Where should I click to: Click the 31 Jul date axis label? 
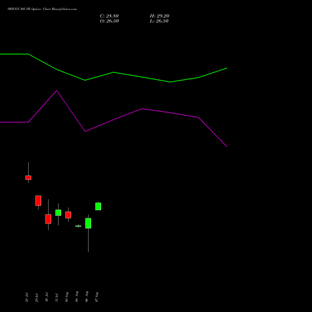(57, 297)
